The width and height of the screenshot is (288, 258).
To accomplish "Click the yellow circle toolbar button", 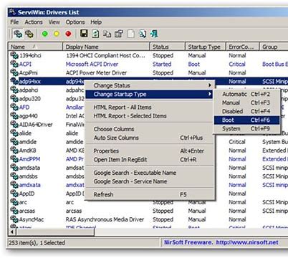I will (x=57, y=34).
